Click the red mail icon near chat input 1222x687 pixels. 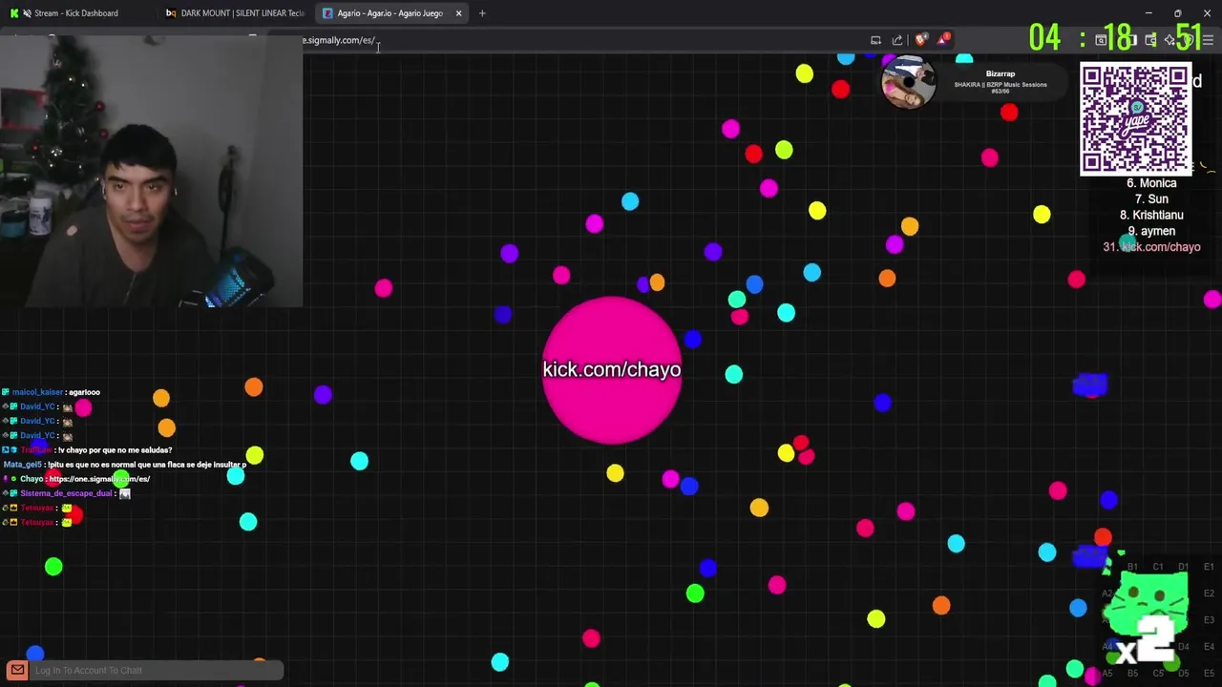pos(17,671)
